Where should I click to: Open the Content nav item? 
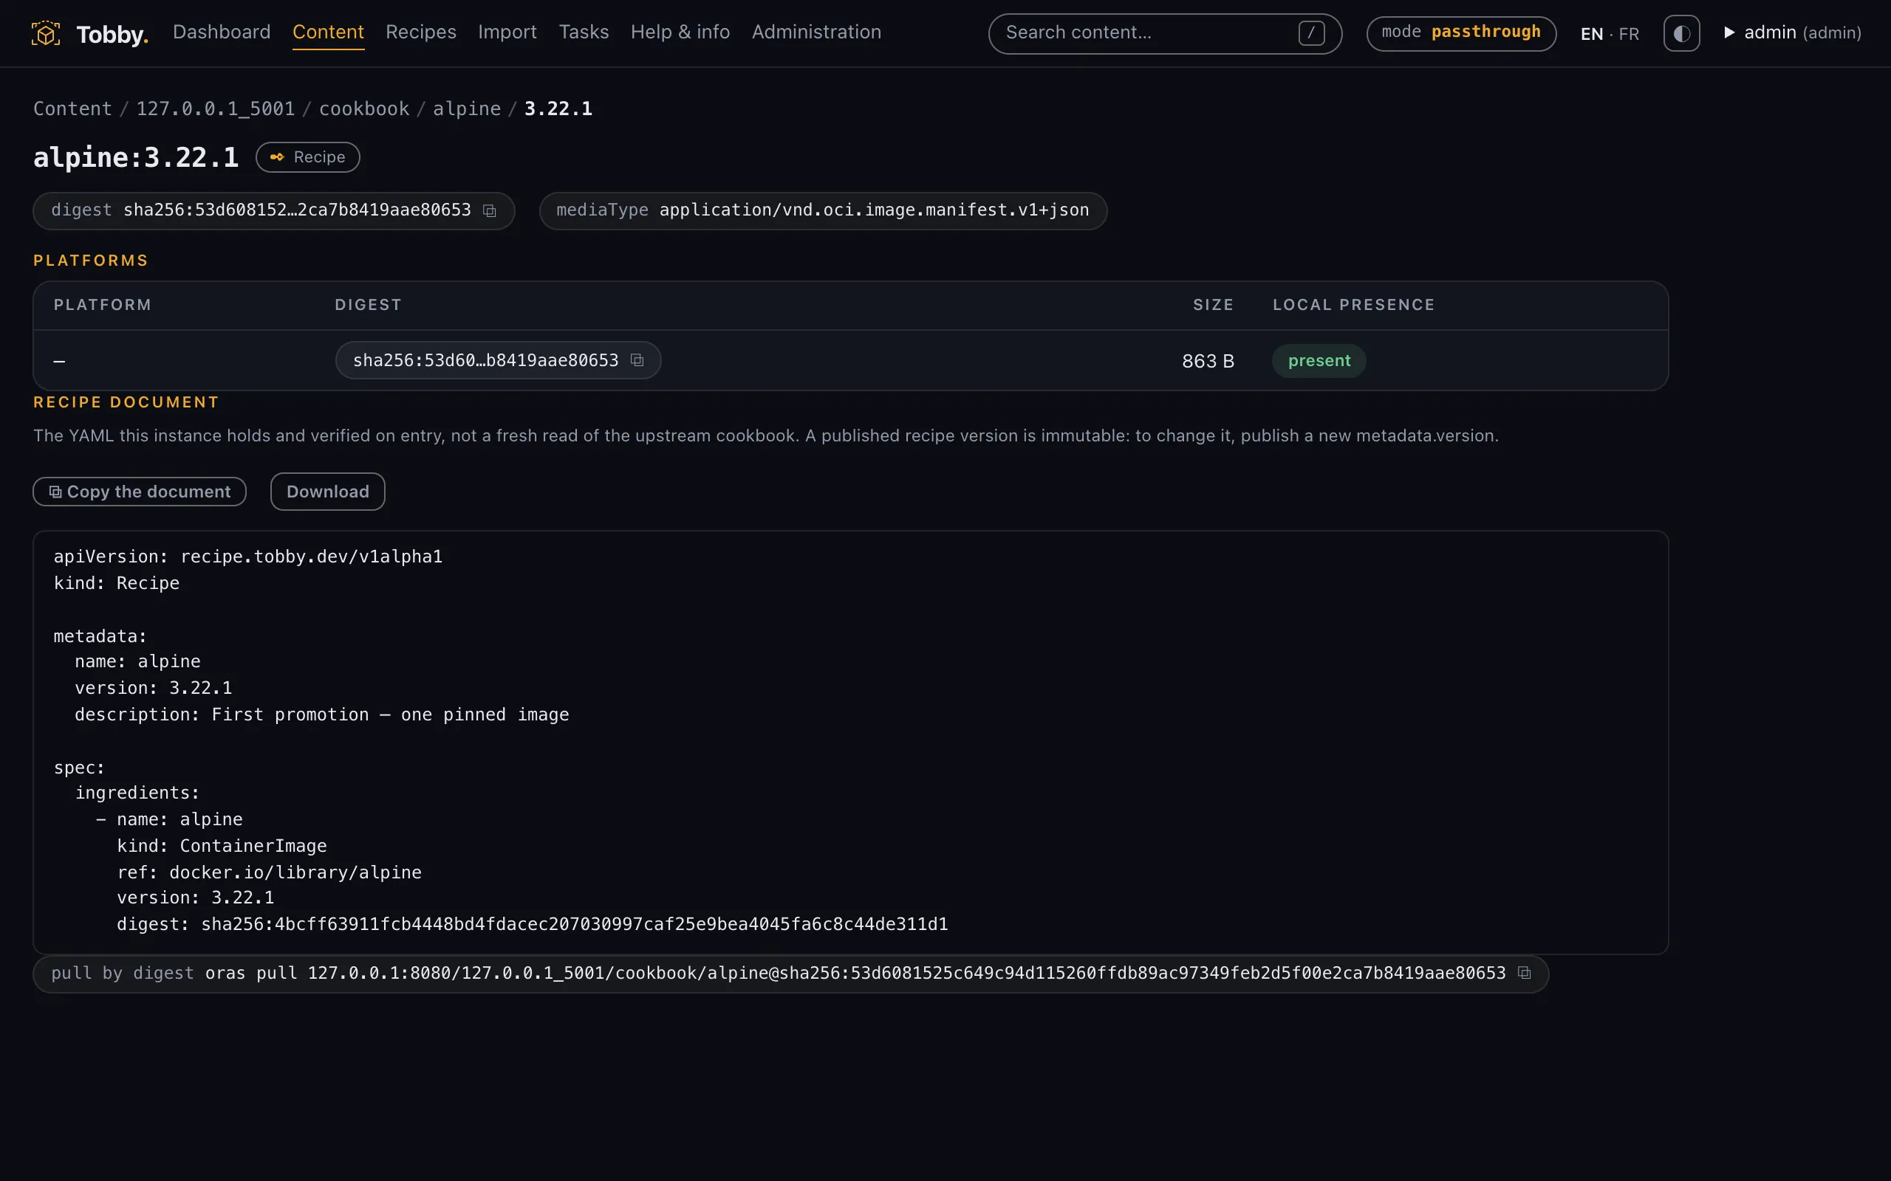click(x=328, y=32)
